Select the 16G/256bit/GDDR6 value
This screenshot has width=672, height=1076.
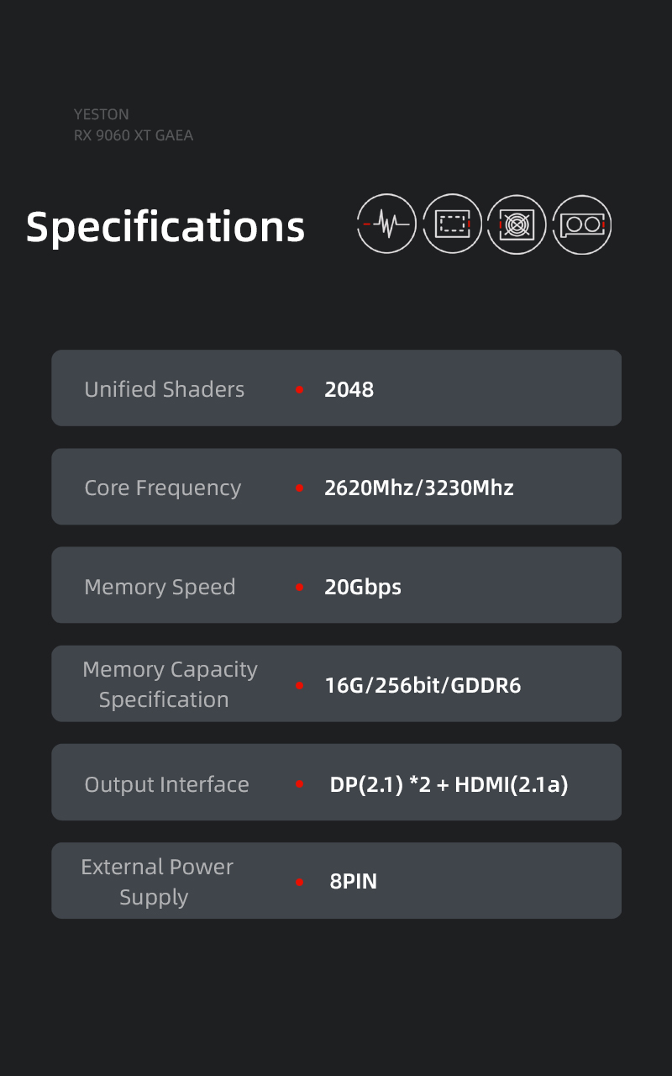pyautogui.click(x=423, y=685)
